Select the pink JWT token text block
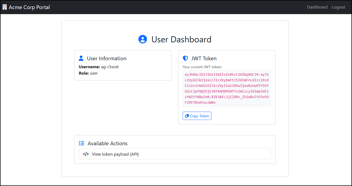The image size is (352, 186). tap(227, 88)
